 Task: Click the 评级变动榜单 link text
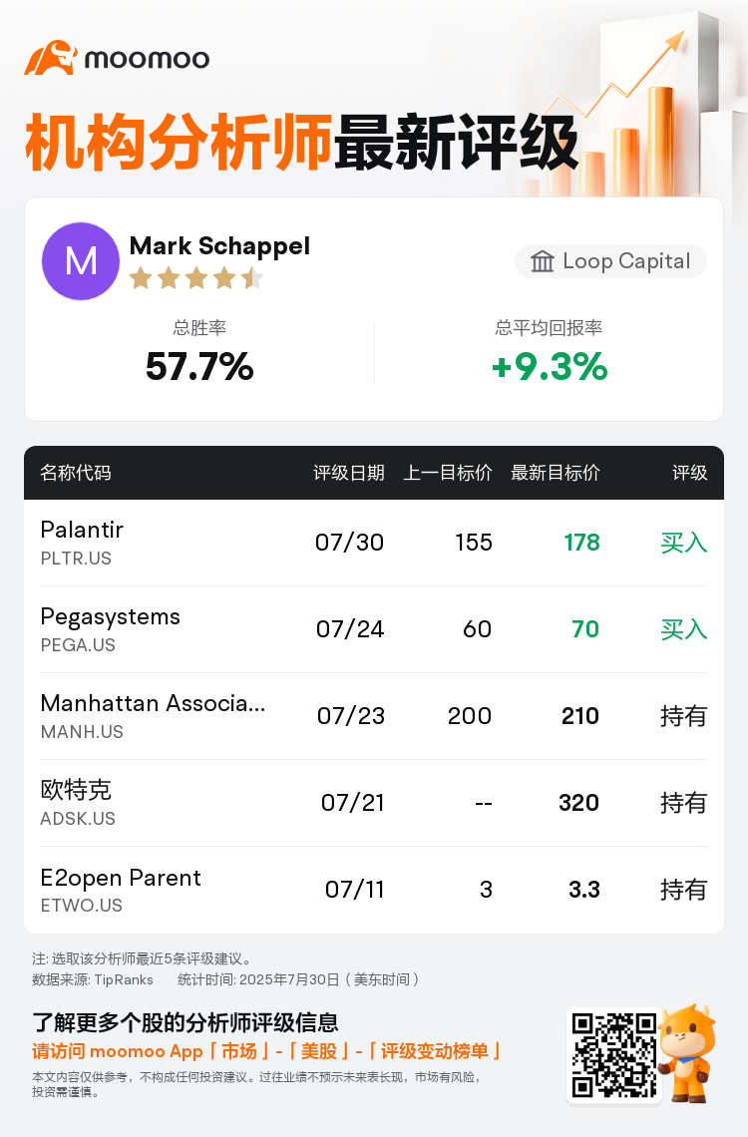point(435,1051)
